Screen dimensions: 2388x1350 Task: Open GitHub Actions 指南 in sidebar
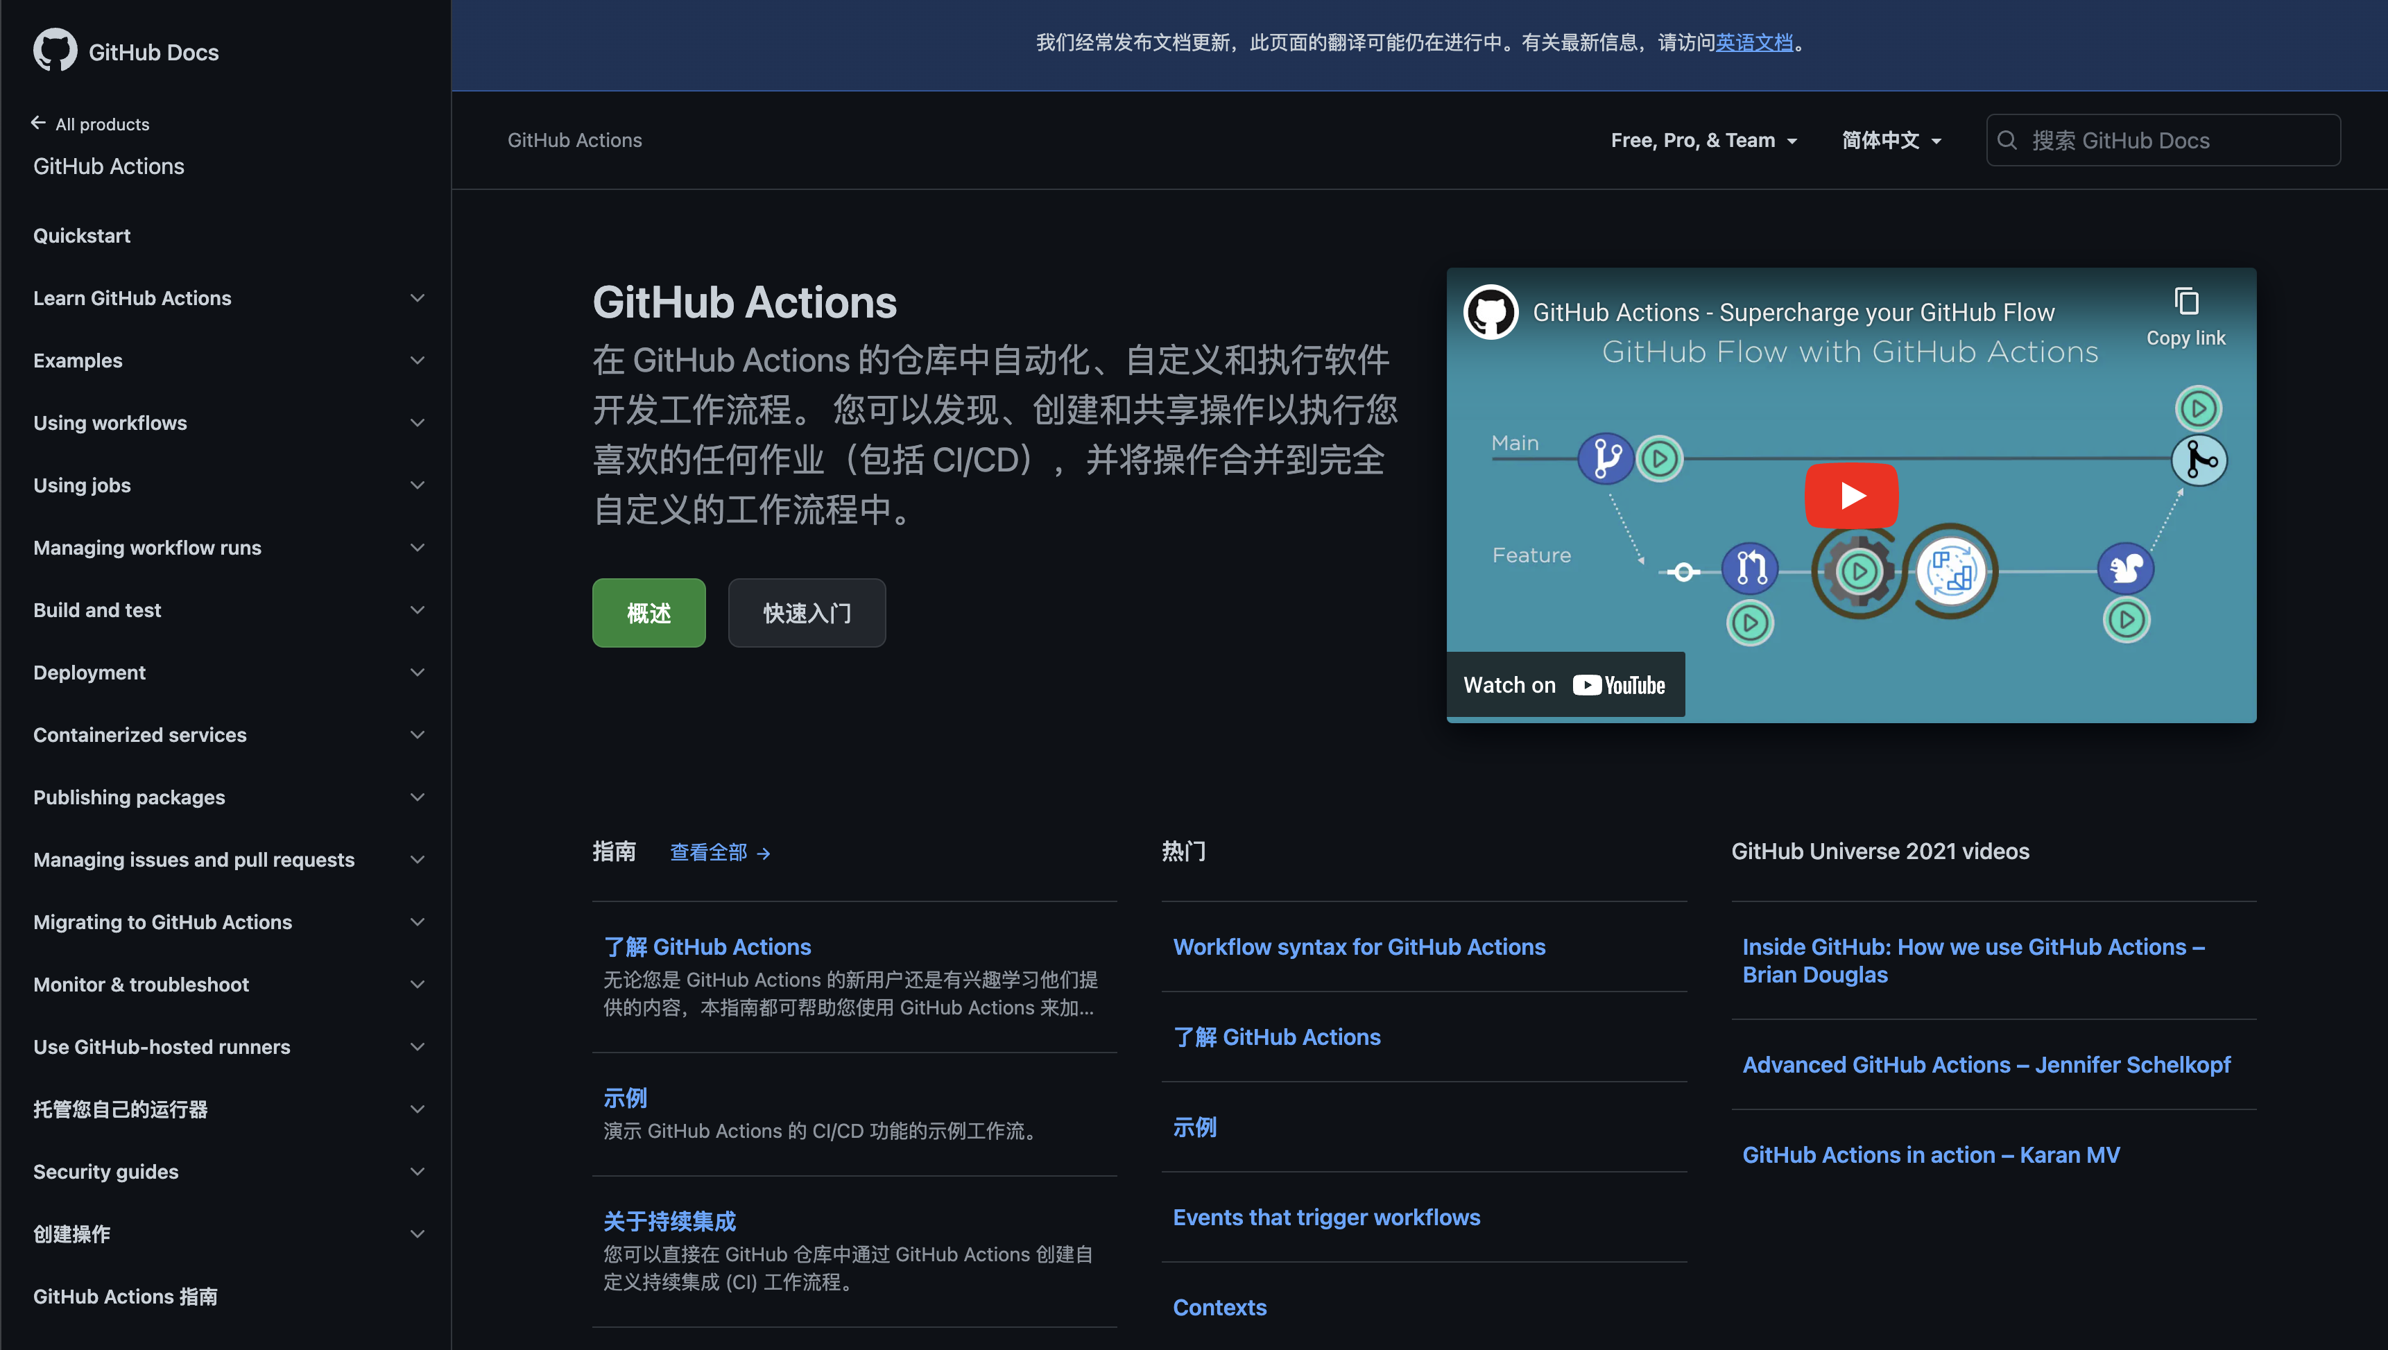pyautogui.click(x=126, y=1297)
